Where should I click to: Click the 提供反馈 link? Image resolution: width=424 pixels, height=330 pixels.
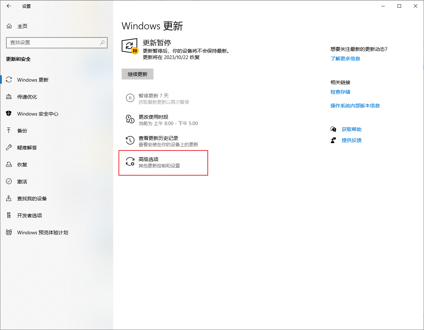click(x=352, y=140)
